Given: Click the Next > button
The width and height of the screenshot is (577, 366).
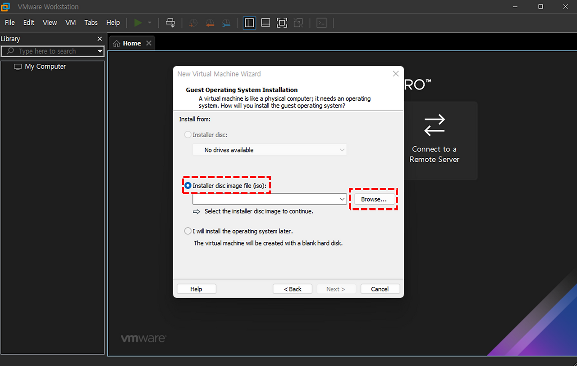Looking at the screenshot, I should point(336,289).
